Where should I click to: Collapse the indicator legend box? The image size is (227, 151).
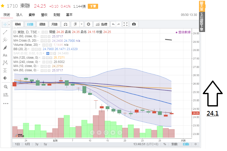15,32
